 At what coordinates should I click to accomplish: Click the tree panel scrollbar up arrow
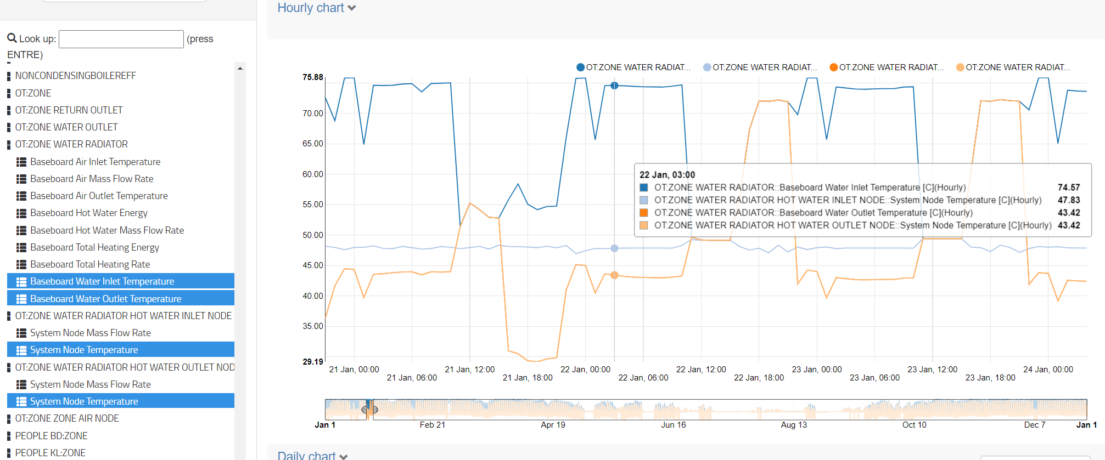[x=240, y=69]
